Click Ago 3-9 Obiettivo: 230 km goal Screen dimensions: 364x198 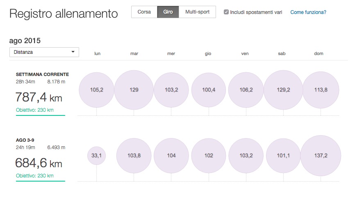[35, 176]
